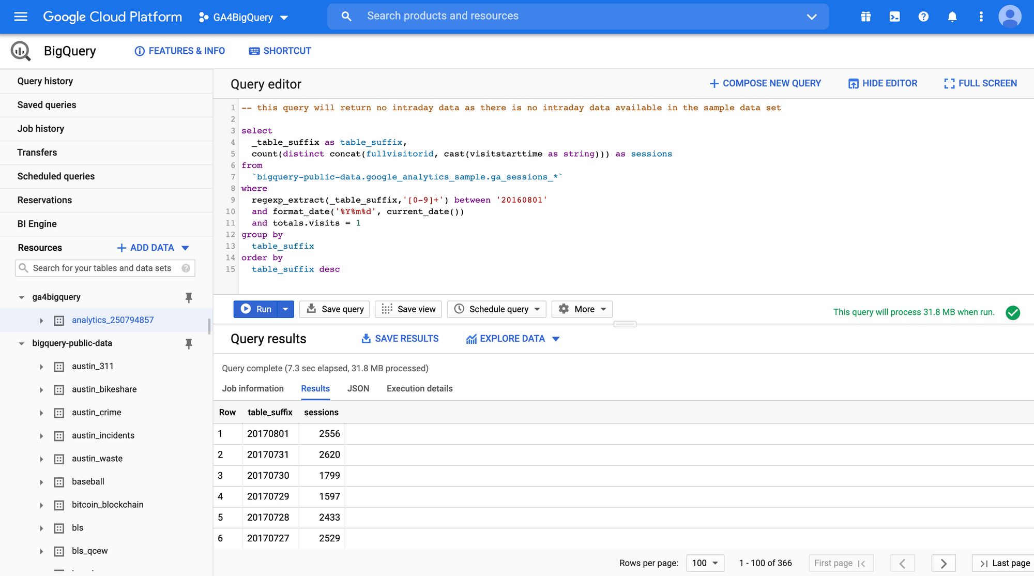Image resolution: width=1034 pixels, height=576 pixels.
Task: Open the More settings dropdown
Action: [582, 309]
